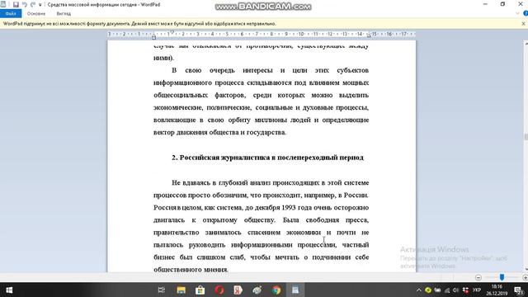Switch the УКР input language indicator
This screenshot has width=528, height=297.
coord(477,290)
